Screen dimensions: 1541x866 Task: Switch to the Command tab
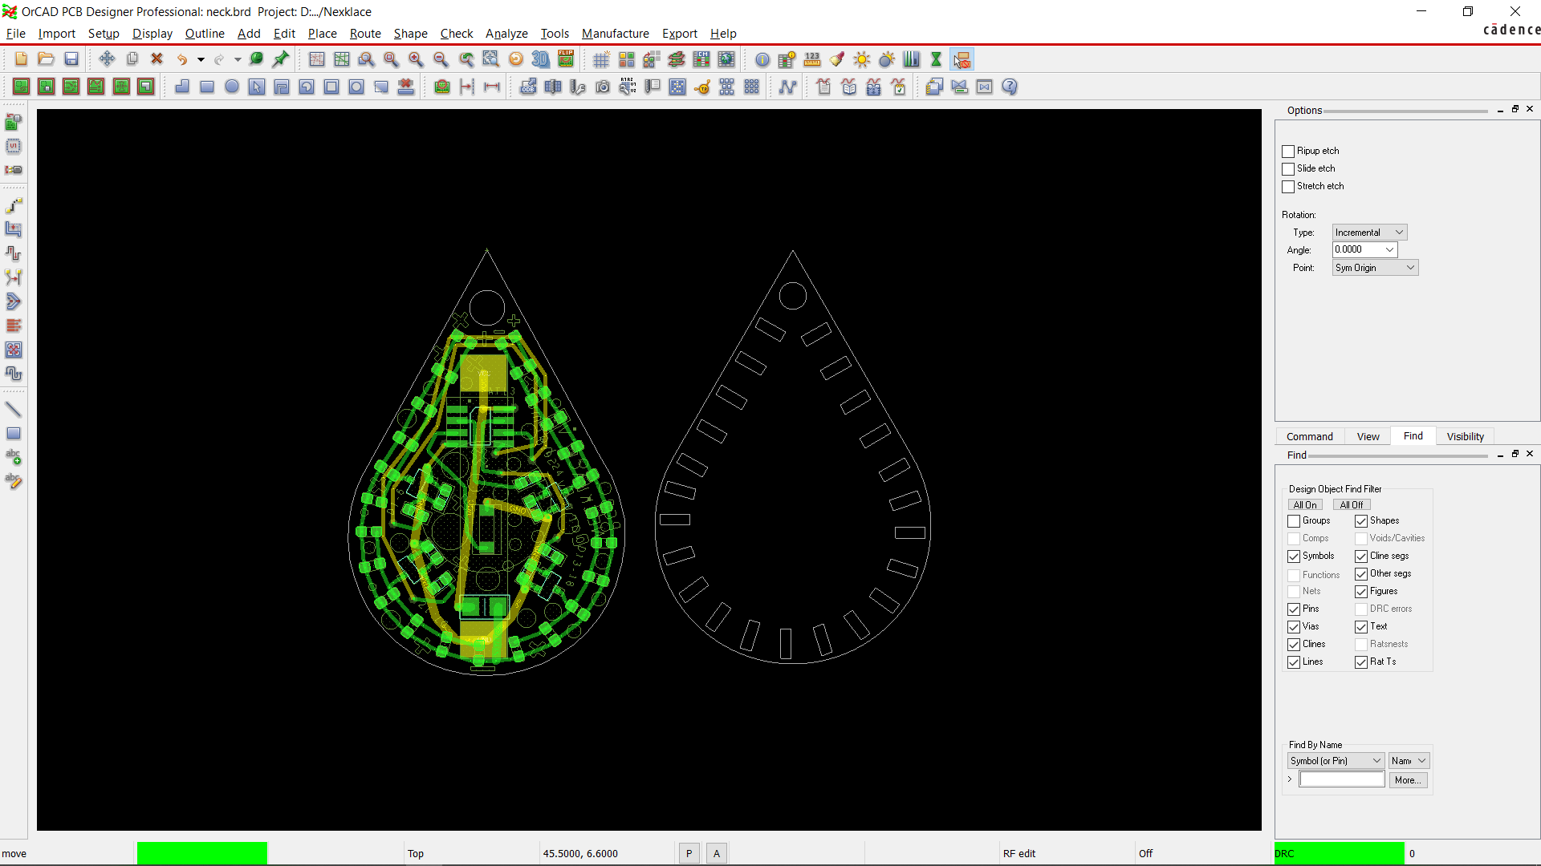[1310, 437]
